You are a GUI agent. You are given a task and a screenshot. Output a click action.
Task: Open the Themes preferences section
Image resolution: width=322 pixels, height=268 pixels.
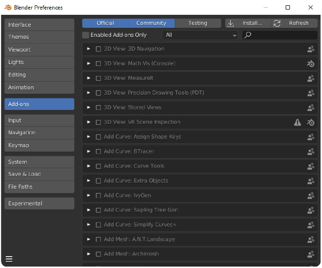(39, 37)
